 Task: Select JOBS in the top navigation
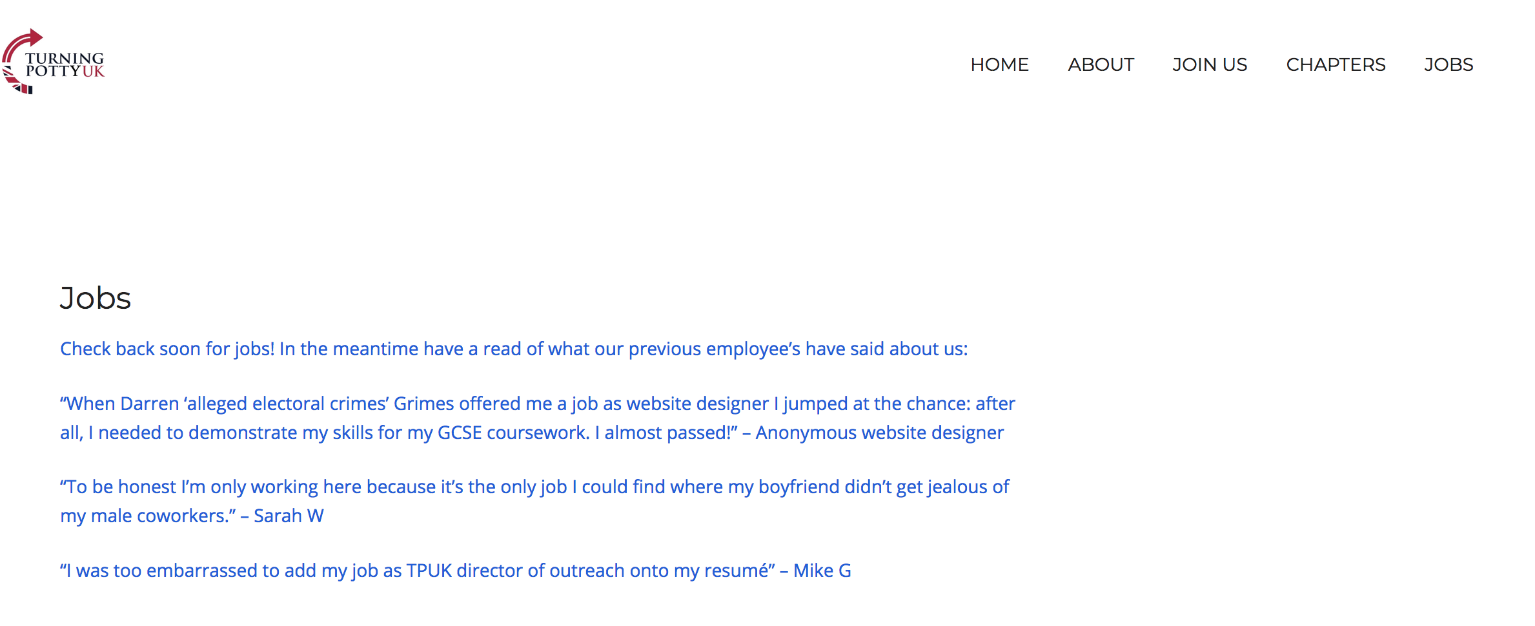[1449, 64]
